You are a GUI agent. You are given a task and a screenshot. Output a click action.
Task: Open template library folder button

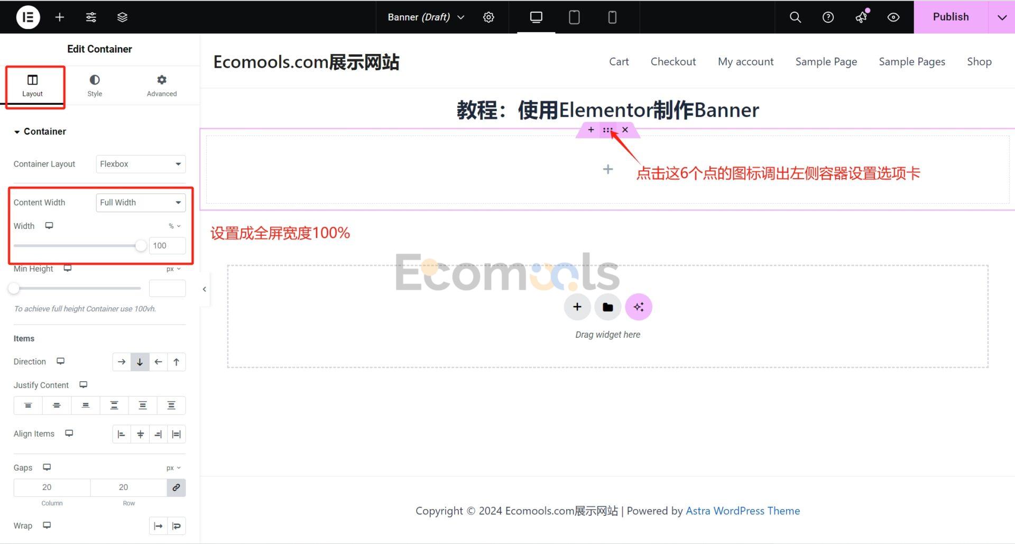[x=608, y=307]
